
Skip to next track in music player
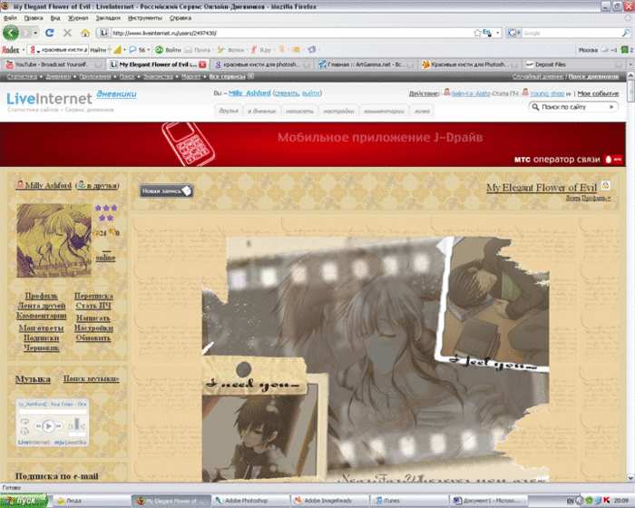tap(59, 426)
